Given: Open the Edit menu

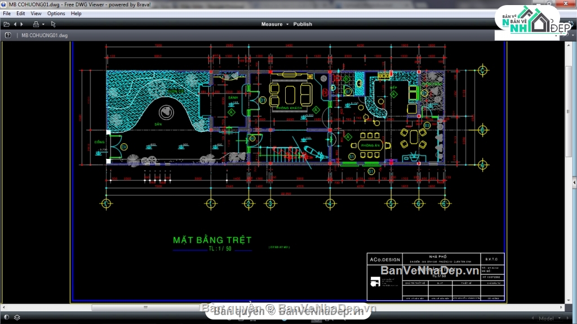Looking at the screenshot, I should [20, 14].
